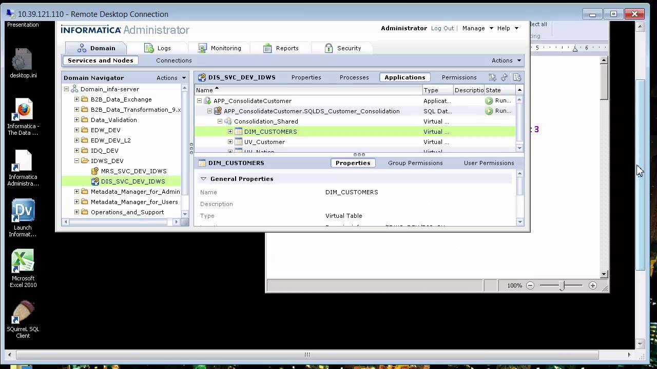This screenshot has height=369, width=657.
Task: Collapse the Consolidation_Shared node
Action: coord(220,121)
